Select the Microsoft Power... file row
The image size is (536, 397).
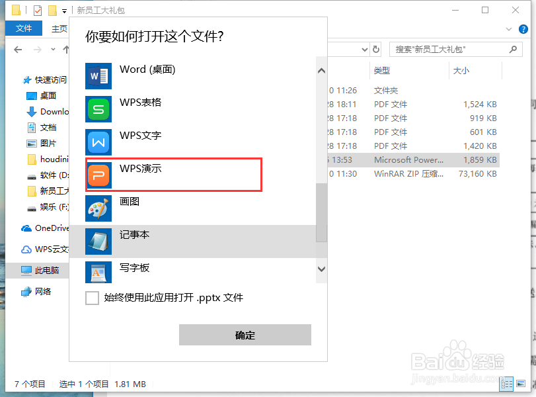(413, 160)
